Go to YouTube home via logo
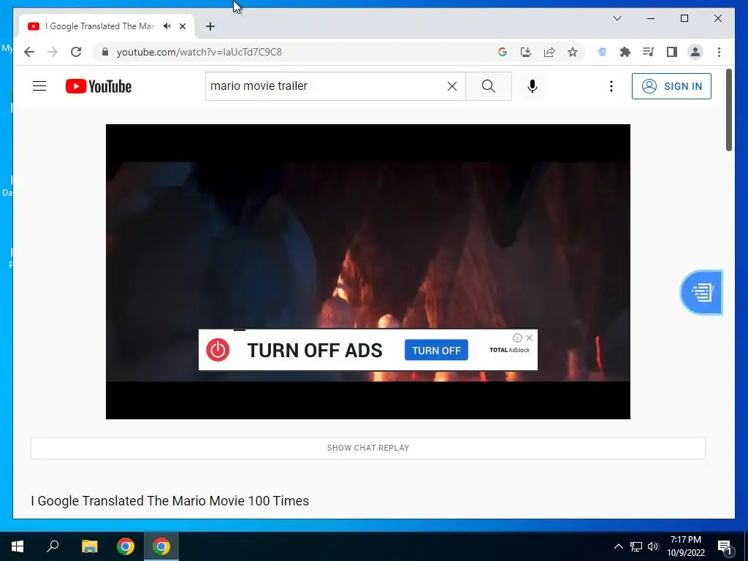Screen dimensions: 748x561 [99, 86]
